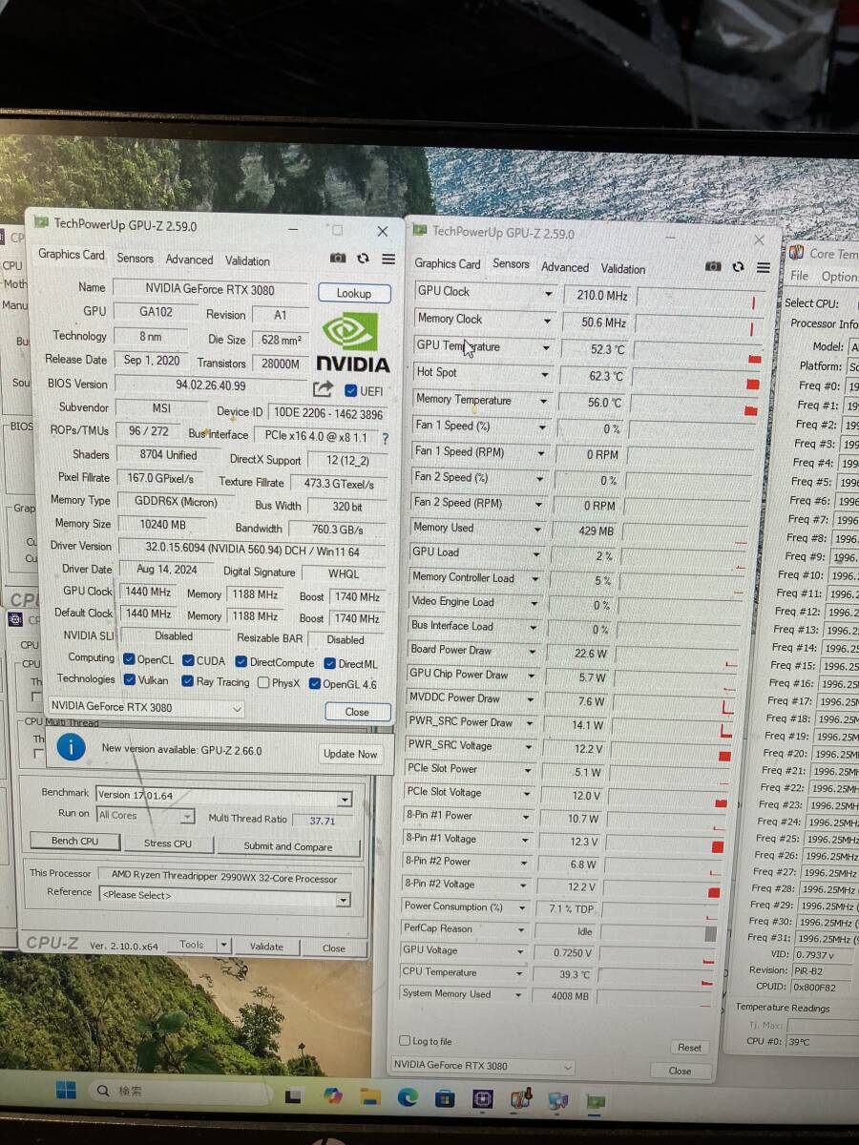Open Microsoft Edge from the taskbar
The width and height of the screenshot is (859, 1145).
coord(408,1097)
